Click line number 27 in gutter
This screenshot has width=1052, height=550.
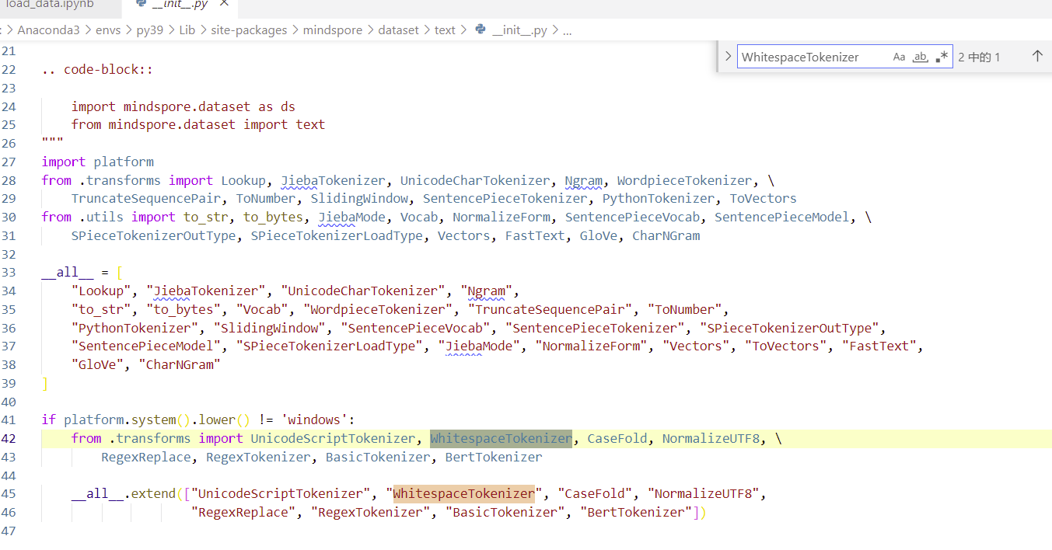[x=9, y=162]
